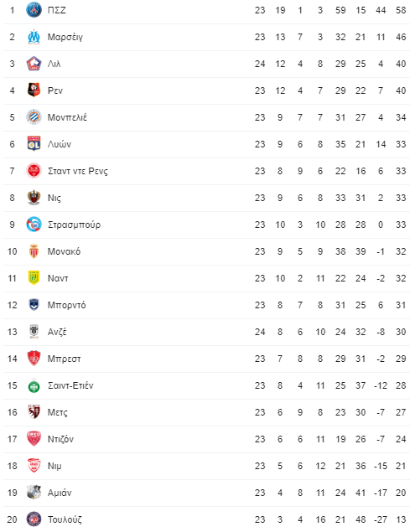
Task: Open the Μονπελιέ team link
Action: point(67,117)
